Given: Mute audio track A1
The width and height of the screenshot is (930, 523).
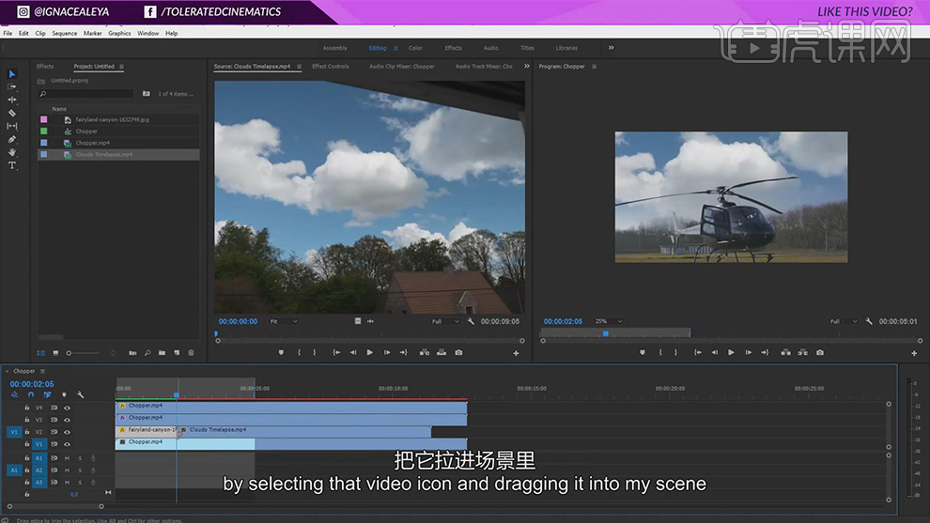Looking at the screenshot, I should point(67,458).
